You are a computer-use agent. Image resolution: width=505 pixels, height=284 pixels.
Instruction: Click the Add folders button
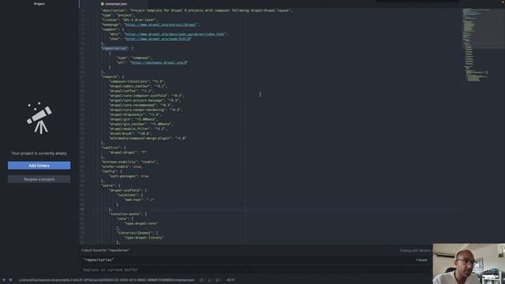[x=39, y=166]
